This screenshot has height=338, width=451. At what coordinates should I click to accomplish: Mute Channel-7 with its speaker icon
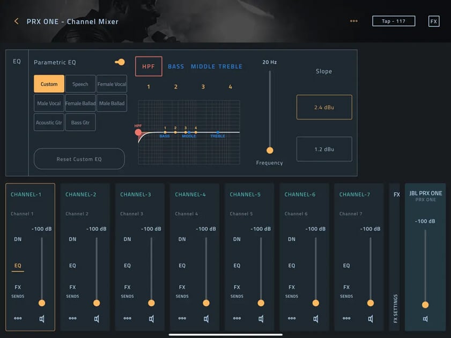[371, 319]
